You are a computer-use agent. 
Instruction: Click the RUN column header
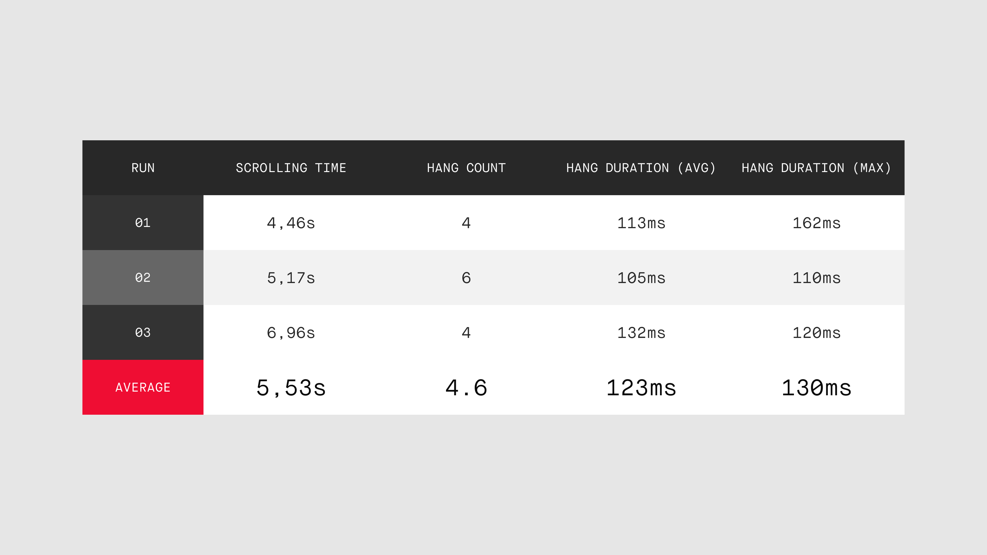[143, 168]
